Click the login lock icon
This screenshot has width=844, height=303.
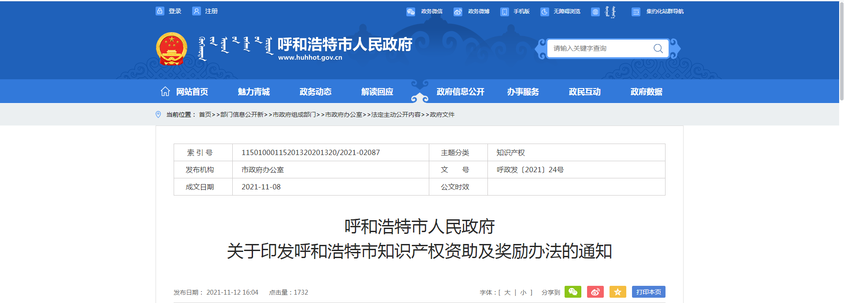tap(160, 11)
